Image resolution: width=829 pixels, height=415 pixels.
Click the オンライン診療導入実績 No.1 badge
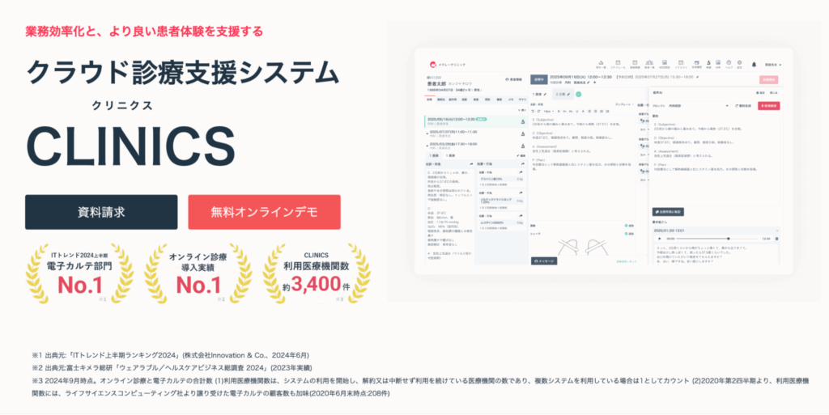(x=198, y=273)
